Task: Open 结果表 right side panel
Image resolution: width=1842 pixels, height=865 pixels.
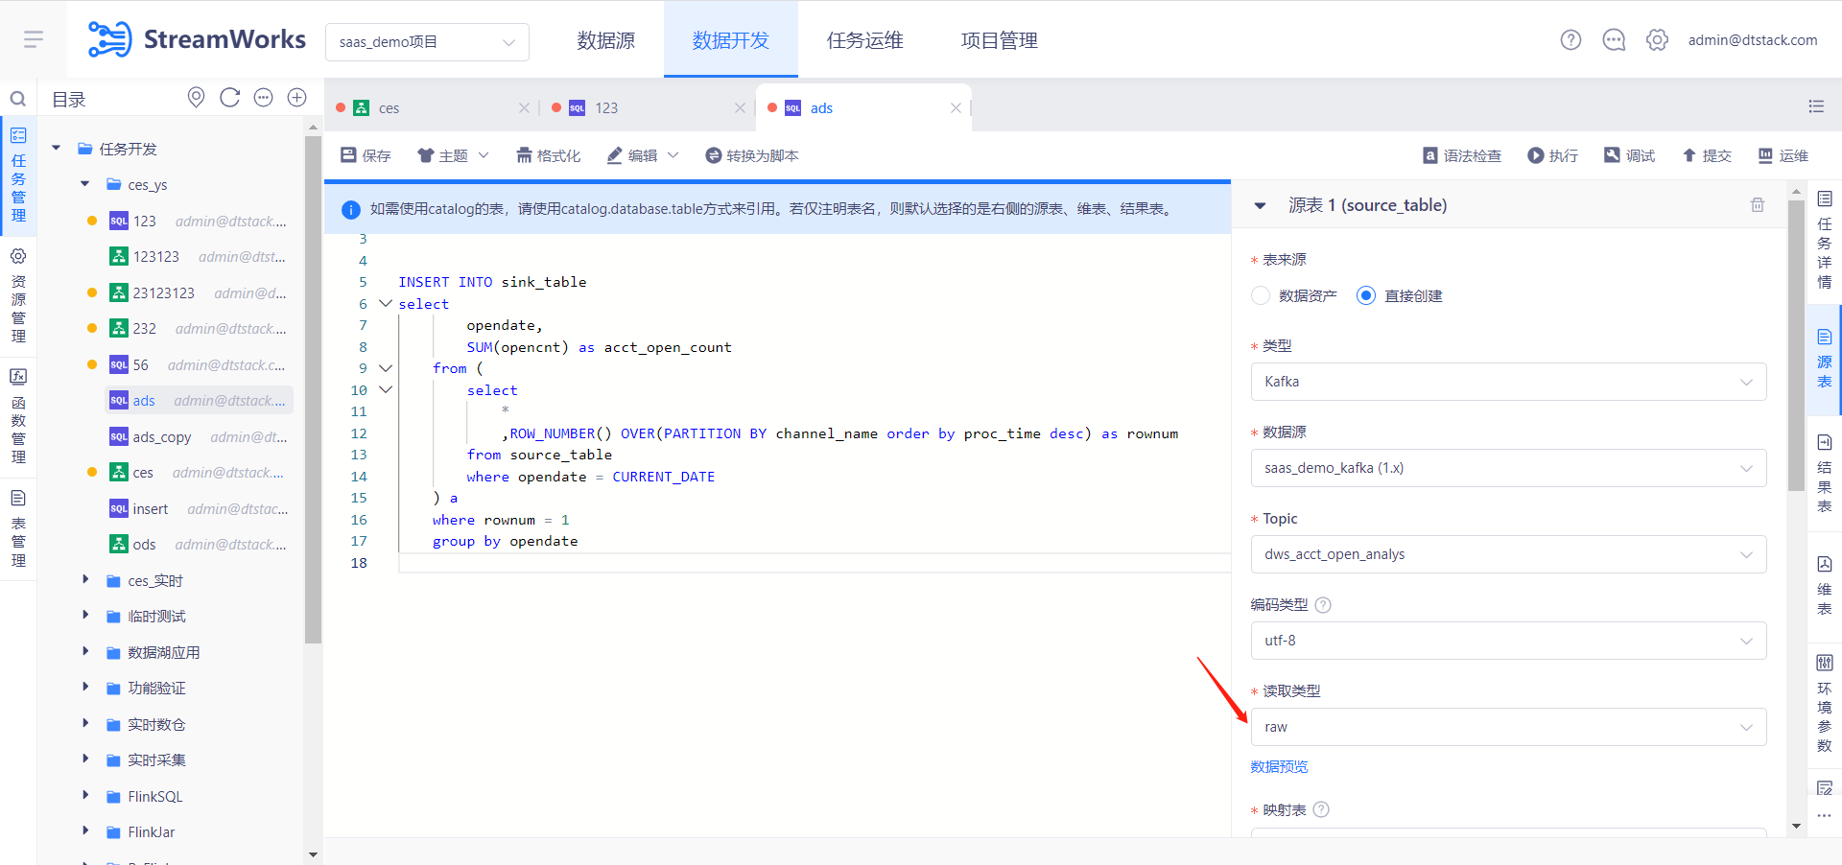Action: 1825,474
